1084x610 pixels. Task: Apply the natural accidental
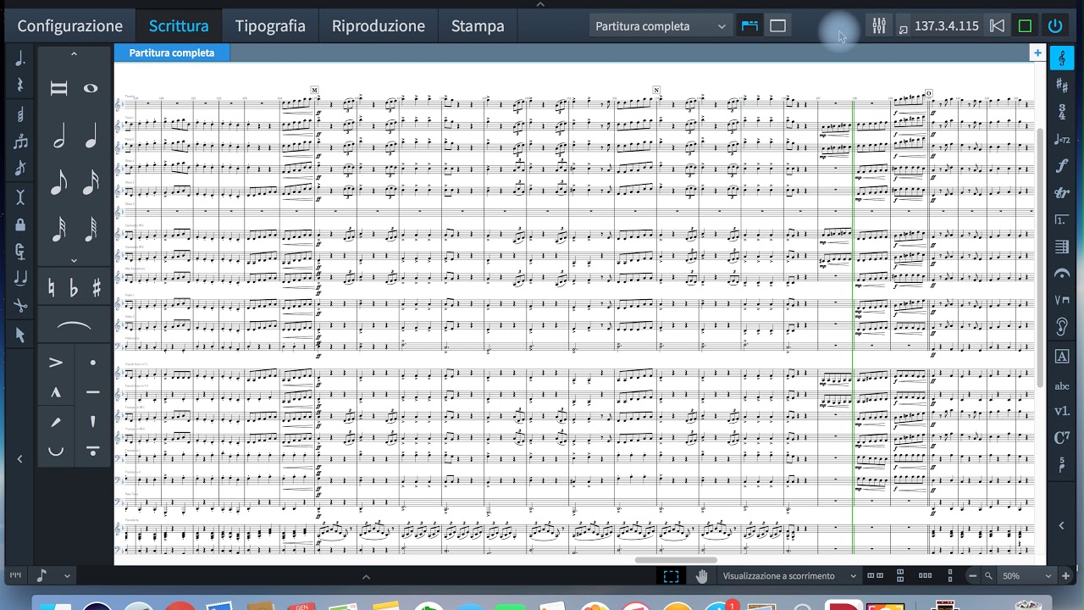[x=52, y=288]
